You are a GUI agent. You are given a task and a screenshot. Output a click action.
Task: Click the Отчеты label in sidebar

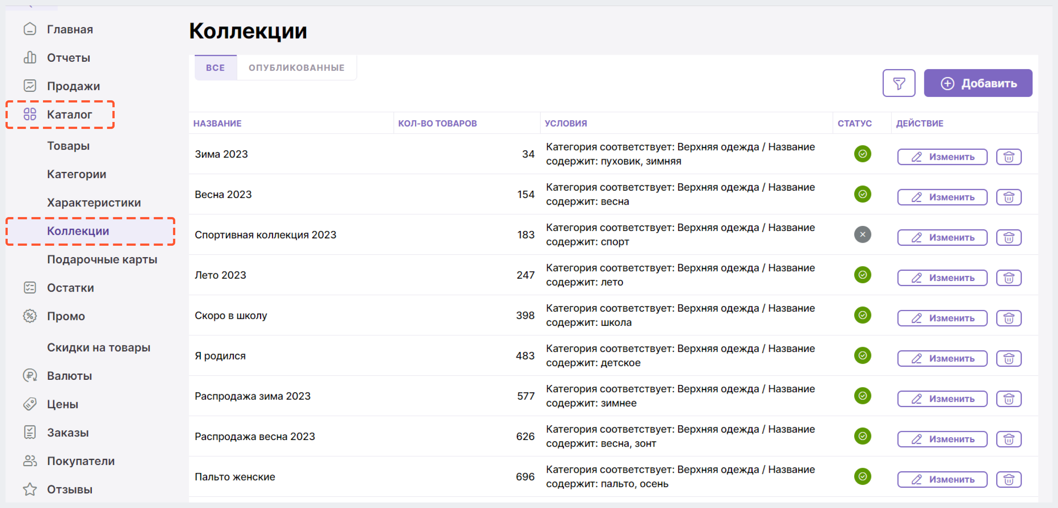[69, 58]
